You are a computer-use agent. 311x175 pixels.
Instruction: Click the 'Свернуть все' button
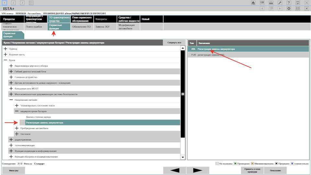[174, 42]
